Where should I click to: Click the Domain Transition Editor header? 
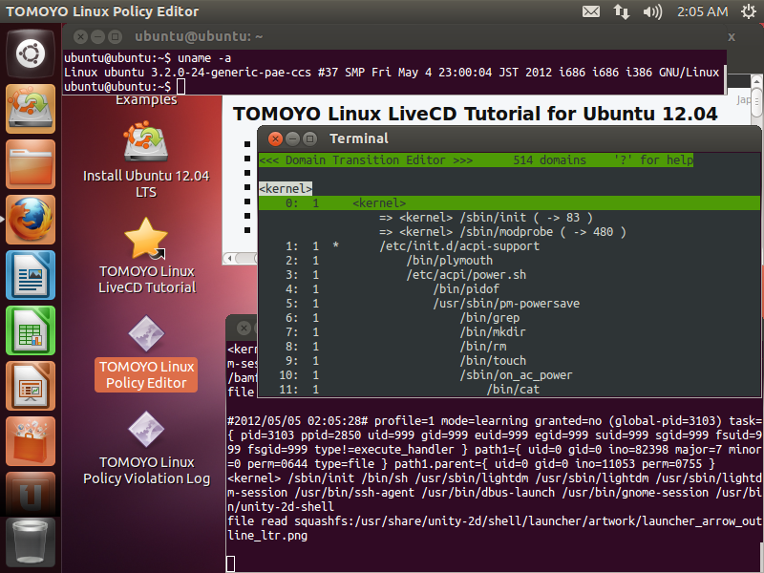(x=366, y=160)
